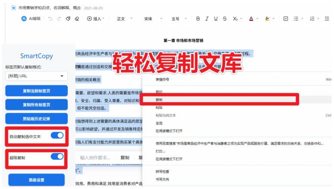
Task: Open the 五号 font size dropdown
Action: (x=179, y=19)
